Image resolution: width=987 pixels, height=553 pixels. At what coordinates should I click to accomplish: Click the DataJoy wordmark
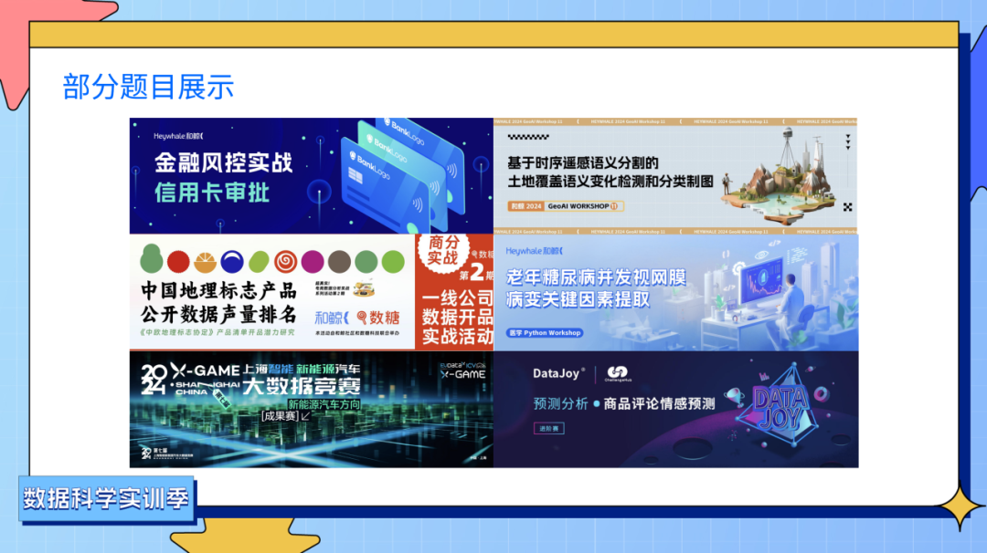[557, 373]
